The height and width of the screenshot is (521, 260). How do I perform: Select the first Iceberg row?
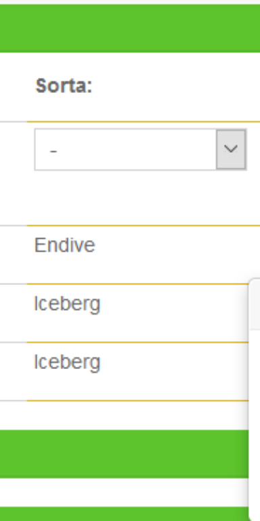(137, 313)
